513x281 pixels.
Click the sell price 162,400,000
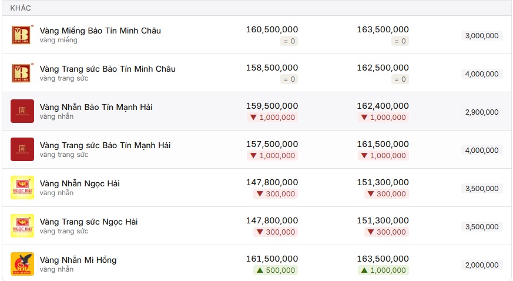(383, 106)
